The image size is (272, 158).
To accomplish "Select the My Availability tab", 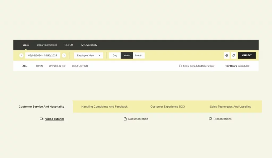I will tap(89, 45).
